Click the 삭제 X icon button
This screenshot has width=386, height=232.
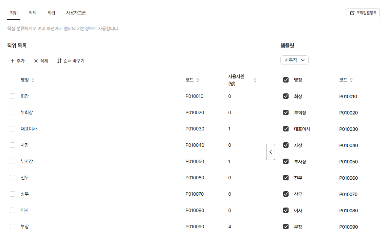coord(41,61)
